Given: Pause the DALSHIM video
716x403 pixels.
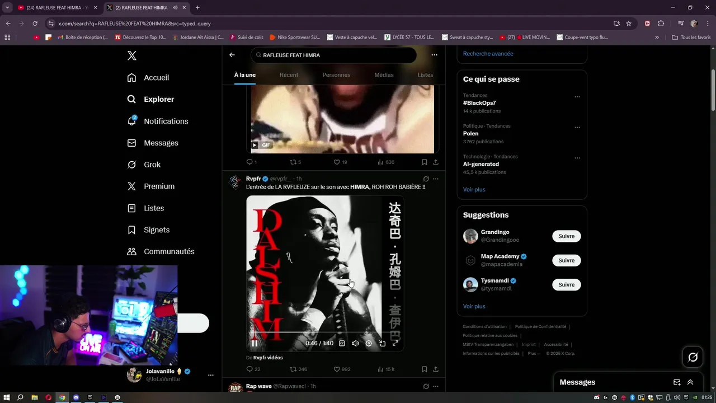Looking at the screenshot, I should tap(255, 343).
